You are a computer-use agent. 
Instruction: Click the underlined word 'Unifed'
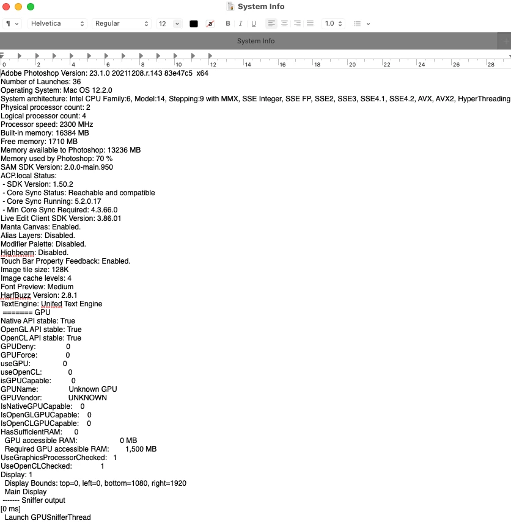[x=51, y=304]
